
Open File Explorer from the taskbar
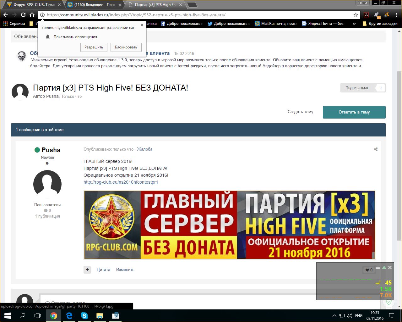click(x=100, y=316)
